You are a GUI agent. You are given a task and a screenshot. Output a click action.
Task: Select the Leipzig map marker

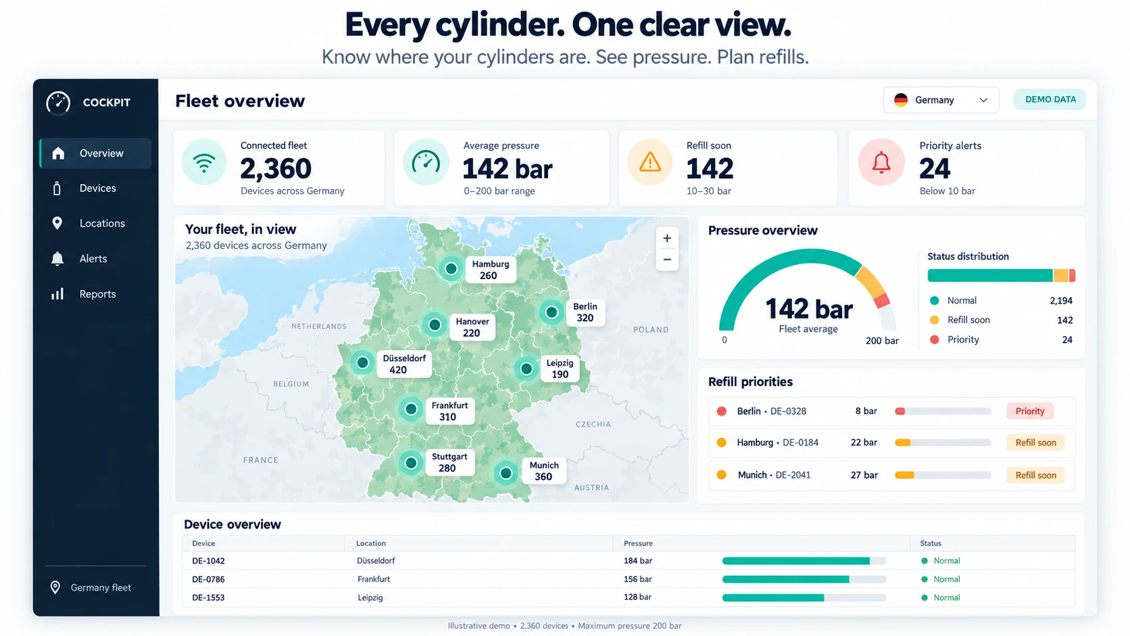pyautogui.click(x=526, y=369)
